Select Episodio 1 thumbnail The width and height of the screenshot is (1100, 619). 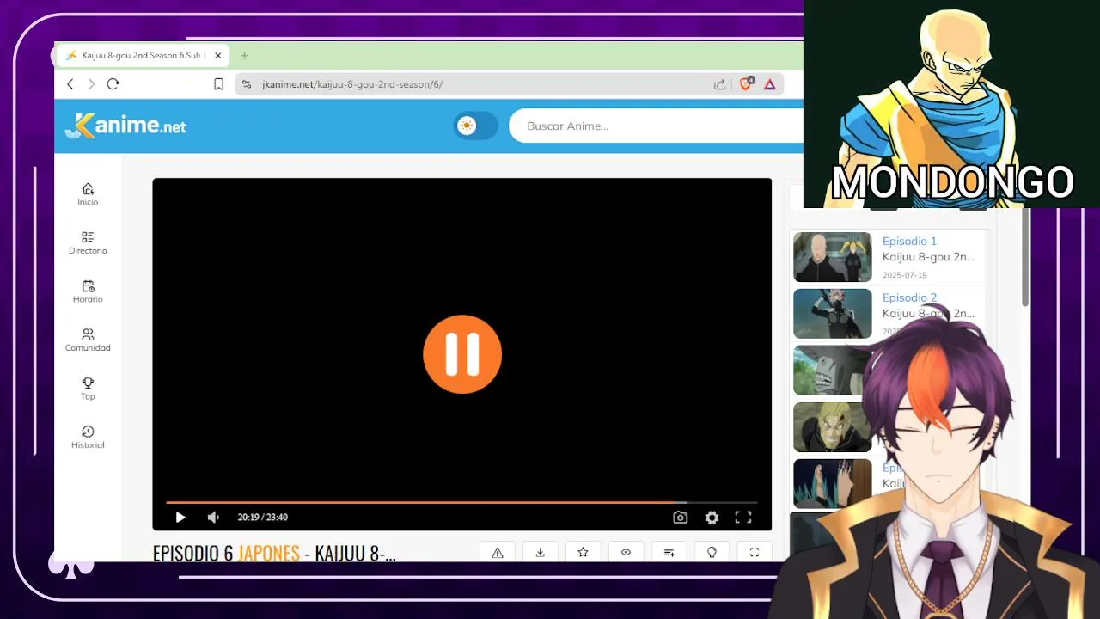tap(832, 257)
